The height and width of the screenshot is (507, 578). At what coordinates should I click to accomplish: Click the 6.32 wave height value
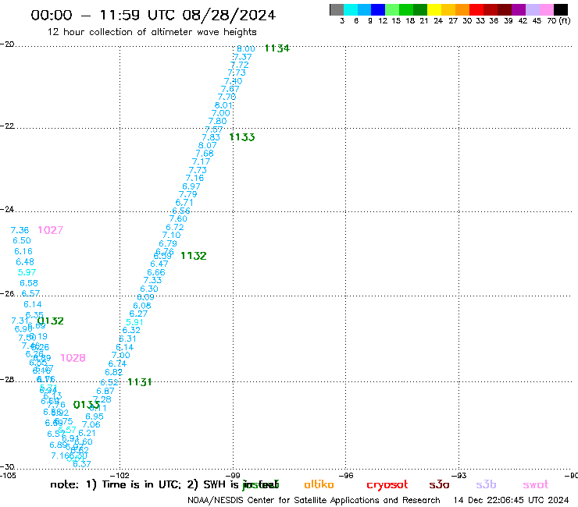(131, 330)
